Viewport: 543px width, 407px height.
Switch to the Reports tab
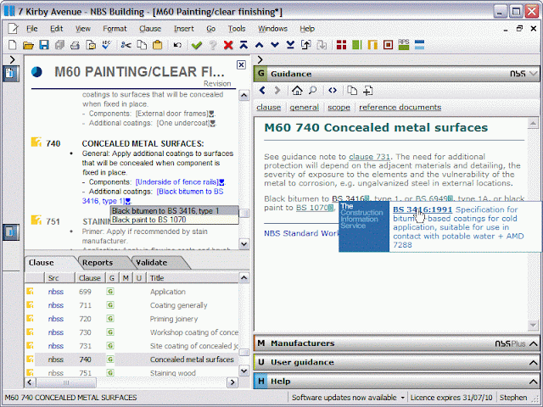98,263
